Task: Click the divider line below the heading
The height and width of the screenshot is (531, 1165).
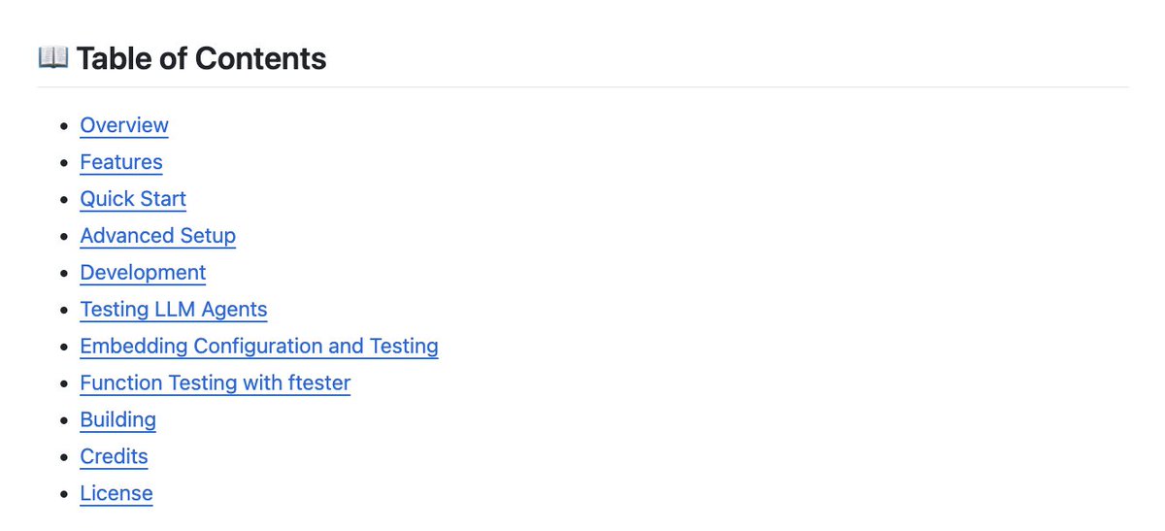Action: [582, 87]
